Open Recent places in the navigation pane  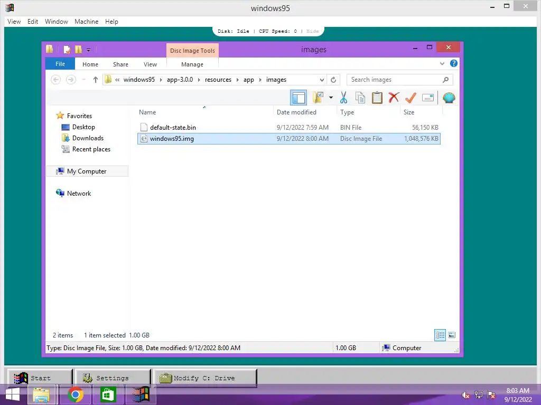(x=91, y=149)
